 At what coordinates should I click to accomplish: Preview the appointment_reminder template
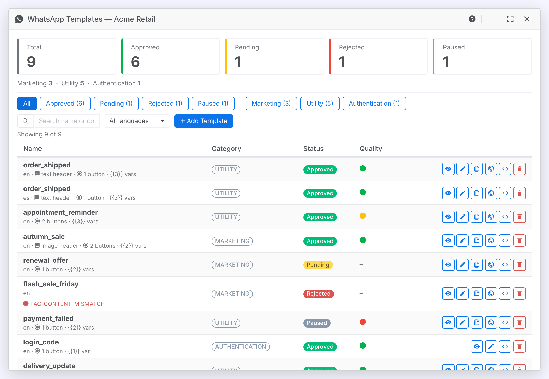(x=448, y=217)
